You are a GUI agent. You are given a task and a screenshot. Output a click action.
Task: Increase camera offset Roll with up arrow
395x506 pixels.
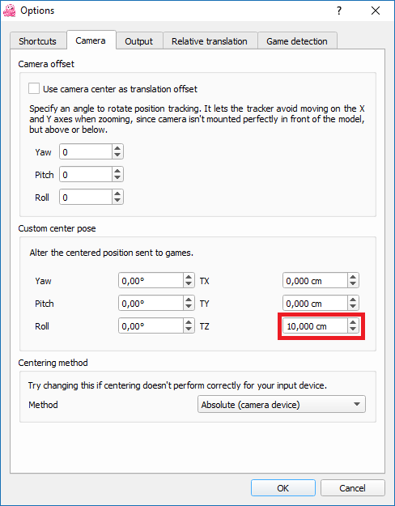coord(117,193)
